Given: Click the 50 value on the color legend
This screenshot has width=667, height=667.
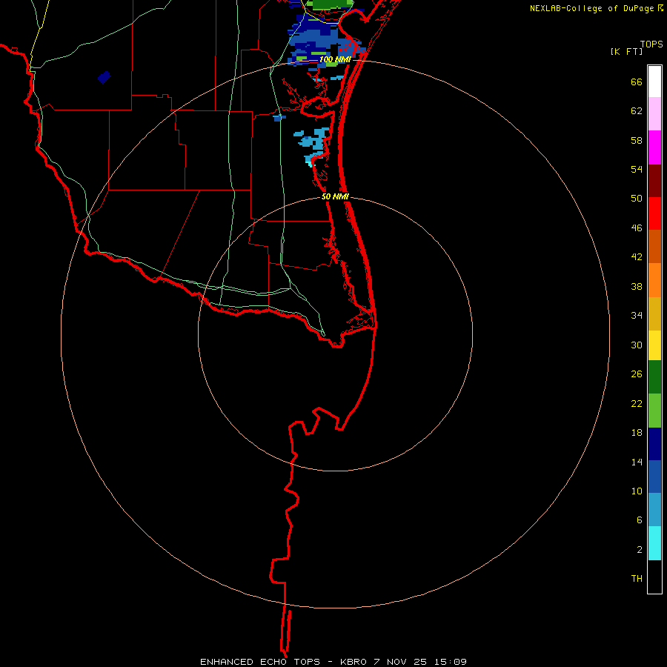Looking at the screenshot, I should tap(637, 199).
